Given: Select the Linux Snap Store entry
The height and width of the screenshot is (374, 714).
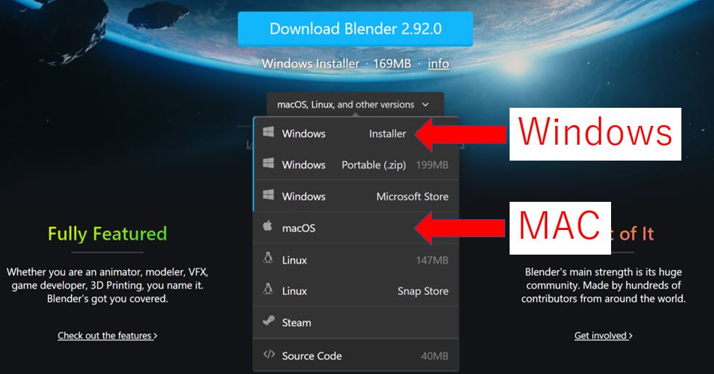Looking at the screenshot, I should 356,291.
